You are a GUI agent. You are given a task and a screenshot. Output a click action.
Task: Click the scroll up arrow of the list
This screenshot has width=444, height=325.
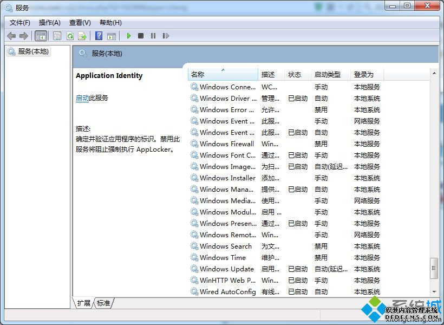tap(434, 73)
